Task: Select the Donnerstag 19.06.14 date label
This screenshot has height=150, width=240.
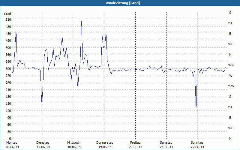Action: [x=105, y=145]
